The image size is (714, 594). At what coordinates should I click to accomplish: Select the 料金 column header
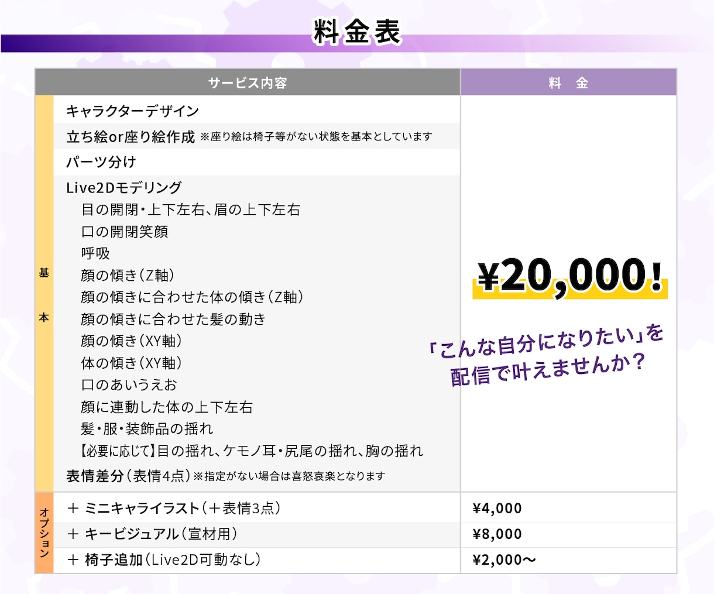(568, 83)
